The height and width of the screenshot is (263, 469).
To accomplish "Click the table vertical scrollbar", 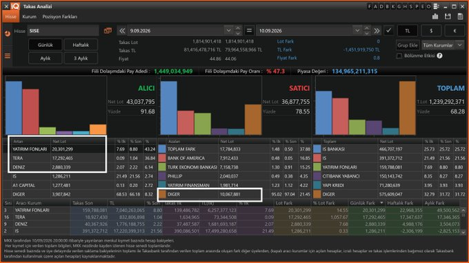I will tap(463, 221).
